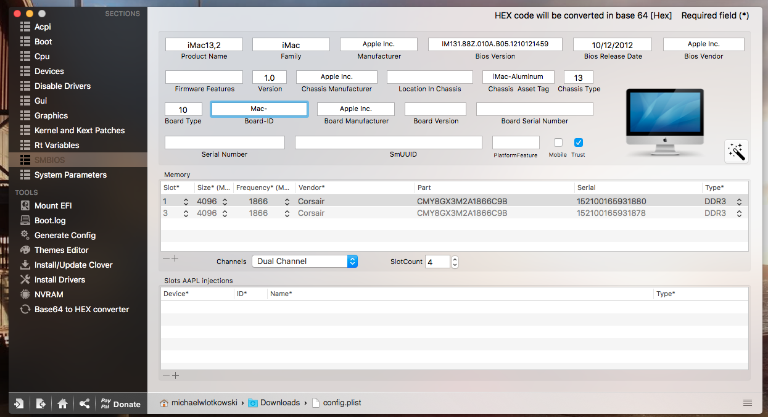Image resolution: width=768 pixels, height=417 pixels.
Task: Click the Size stepper for memory row 3
Action: [225, 213]
